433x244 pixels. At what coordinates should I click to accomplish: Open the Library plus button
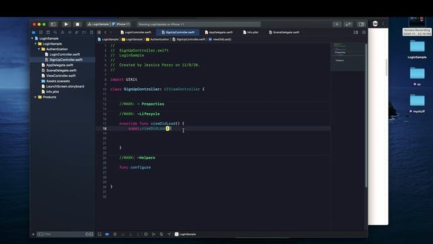click(x=337, y=24)
